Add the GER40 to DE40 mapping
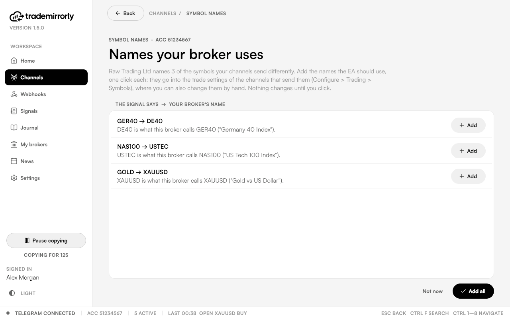This screenshot has height=319, width=510. [x=468, y=125]
